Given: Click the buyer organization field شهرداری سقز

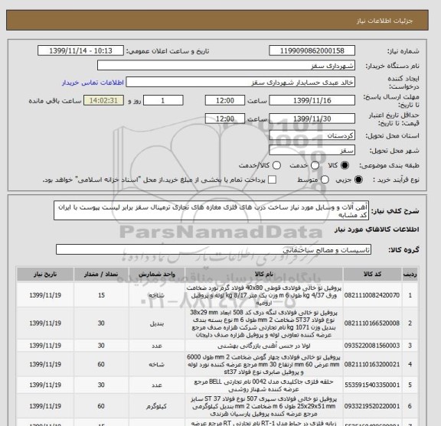Looking at the screenshot, I should tap(226, 66).
